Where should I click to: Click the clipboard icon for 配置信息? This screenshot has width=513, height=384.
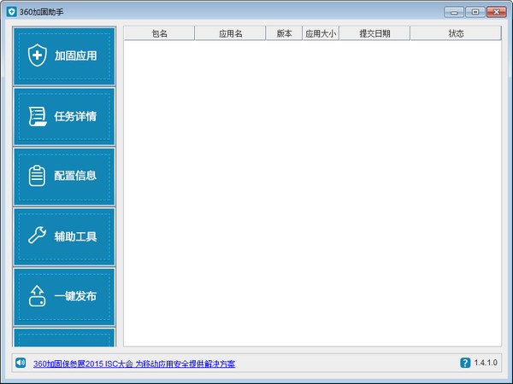[x=37, y=176]
